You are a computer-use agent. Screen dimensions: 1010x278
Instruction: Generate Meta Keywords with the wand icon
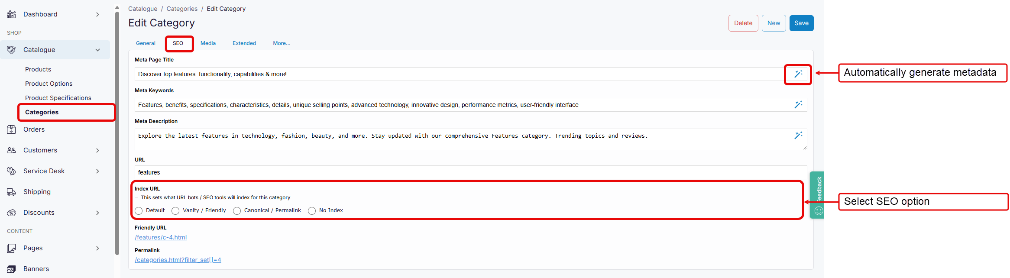coord(798,105)
